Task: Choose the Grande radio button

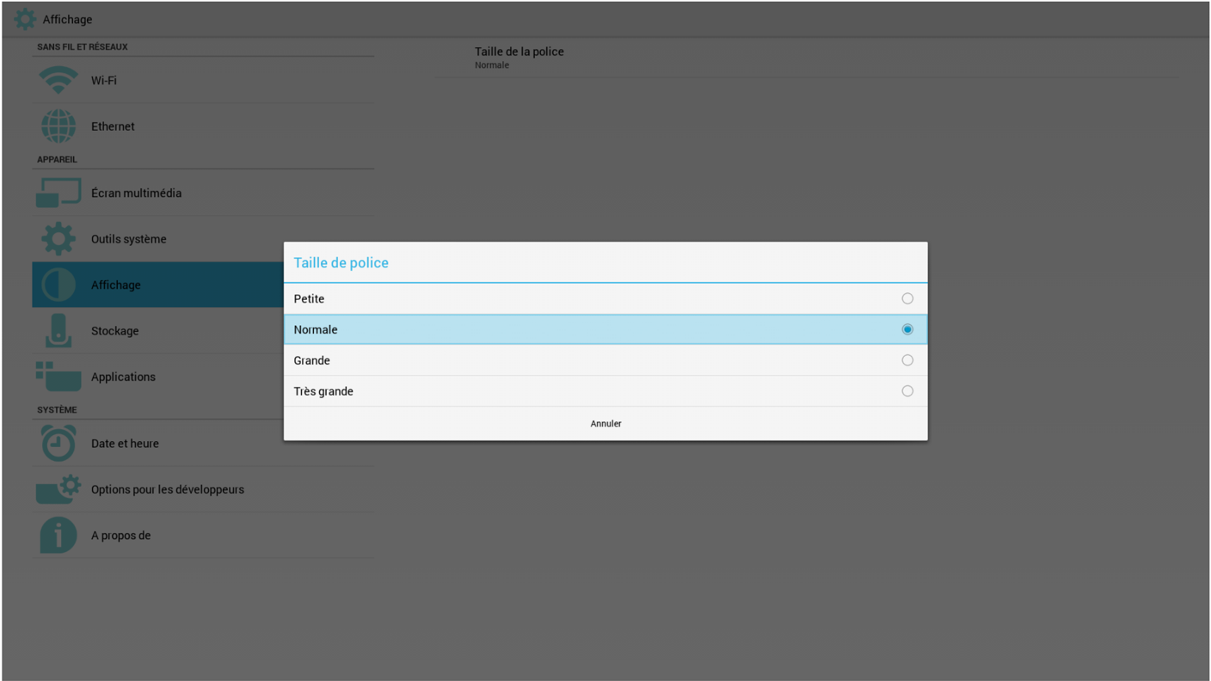Action: click(x=907, y=360)
